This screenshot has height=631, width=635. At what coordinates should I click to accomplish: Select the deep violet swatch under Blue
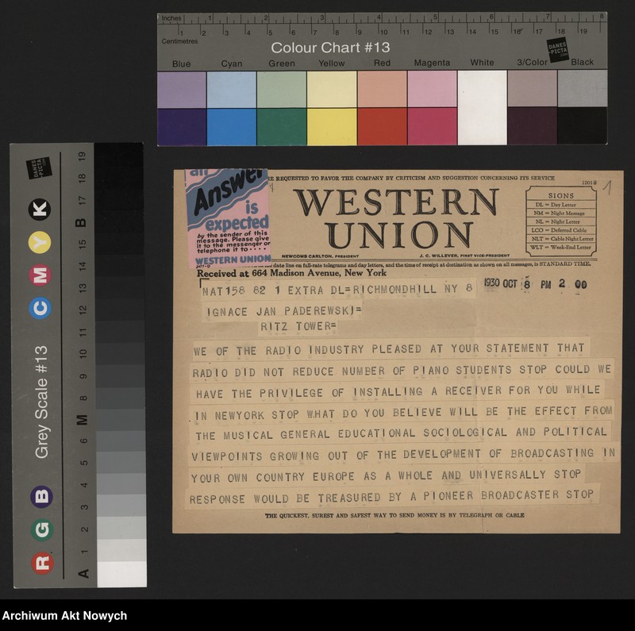pyautogui.click(x=182, y=127)
